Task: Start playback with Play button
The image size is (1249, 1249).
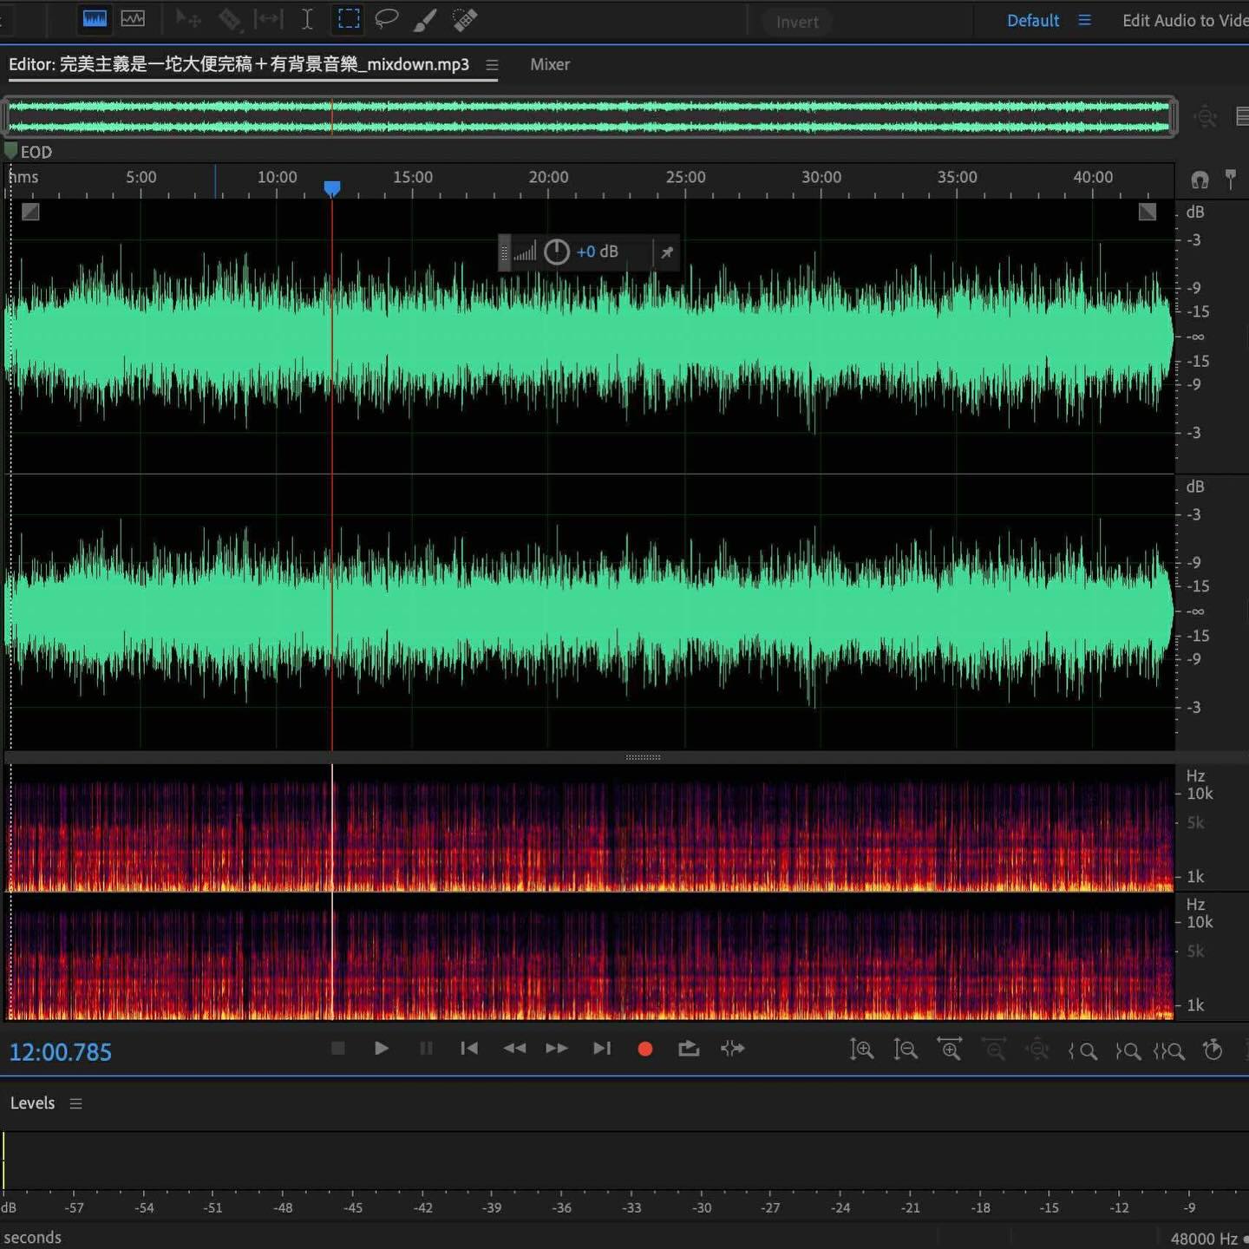Action: click(381, 1049)
